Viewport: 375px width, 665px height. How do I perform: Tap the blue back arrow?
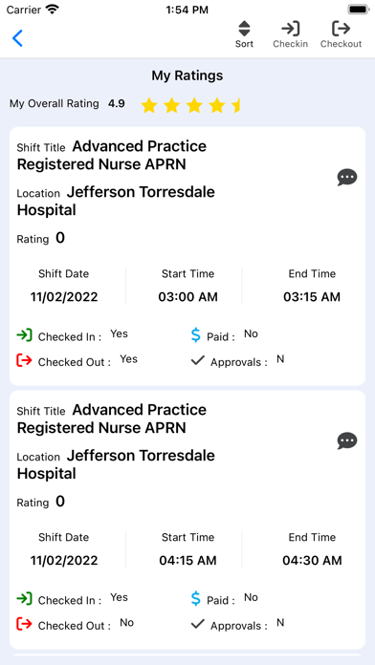(x=17, y=38)
